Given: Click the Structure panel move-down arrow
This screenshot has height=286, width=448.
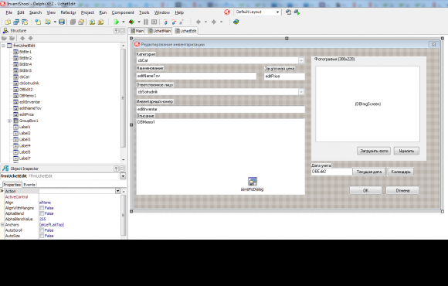Looking at the screenshot, I should click(31, 39).
